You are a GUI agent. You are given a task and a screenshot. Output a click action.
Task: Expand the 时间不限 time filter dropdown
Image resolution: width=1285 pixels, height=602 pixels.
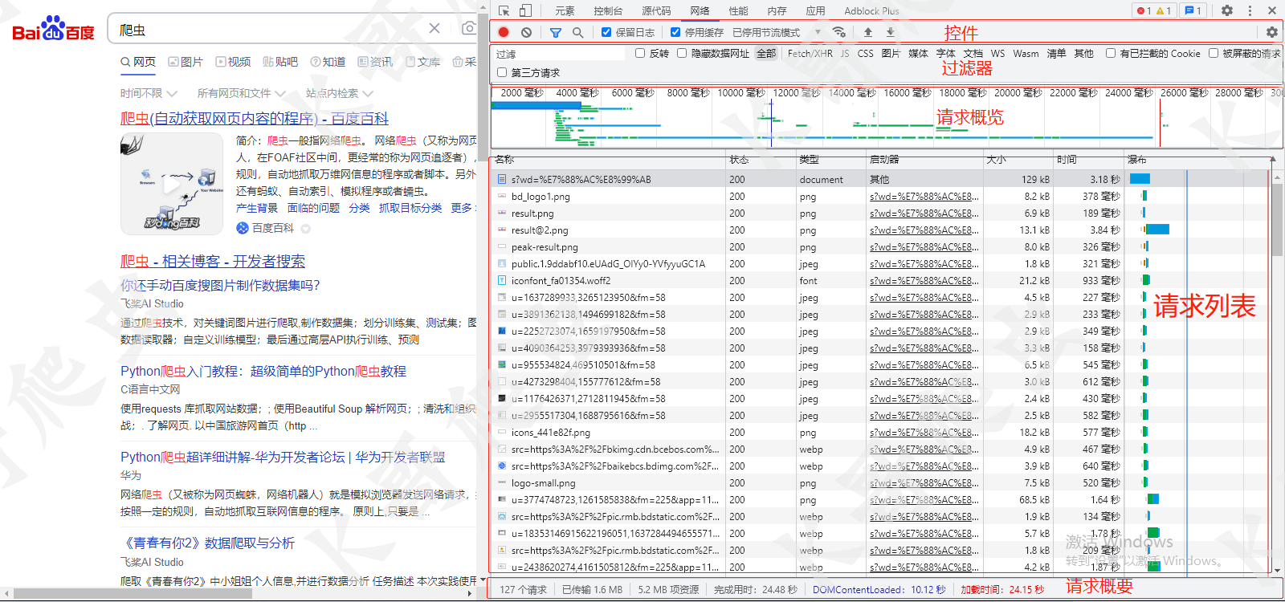[148, 93]
